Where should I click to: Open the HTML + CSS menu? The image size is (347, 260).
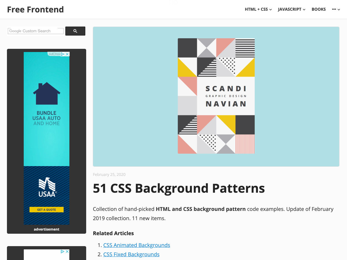click(x=258, y=9)
